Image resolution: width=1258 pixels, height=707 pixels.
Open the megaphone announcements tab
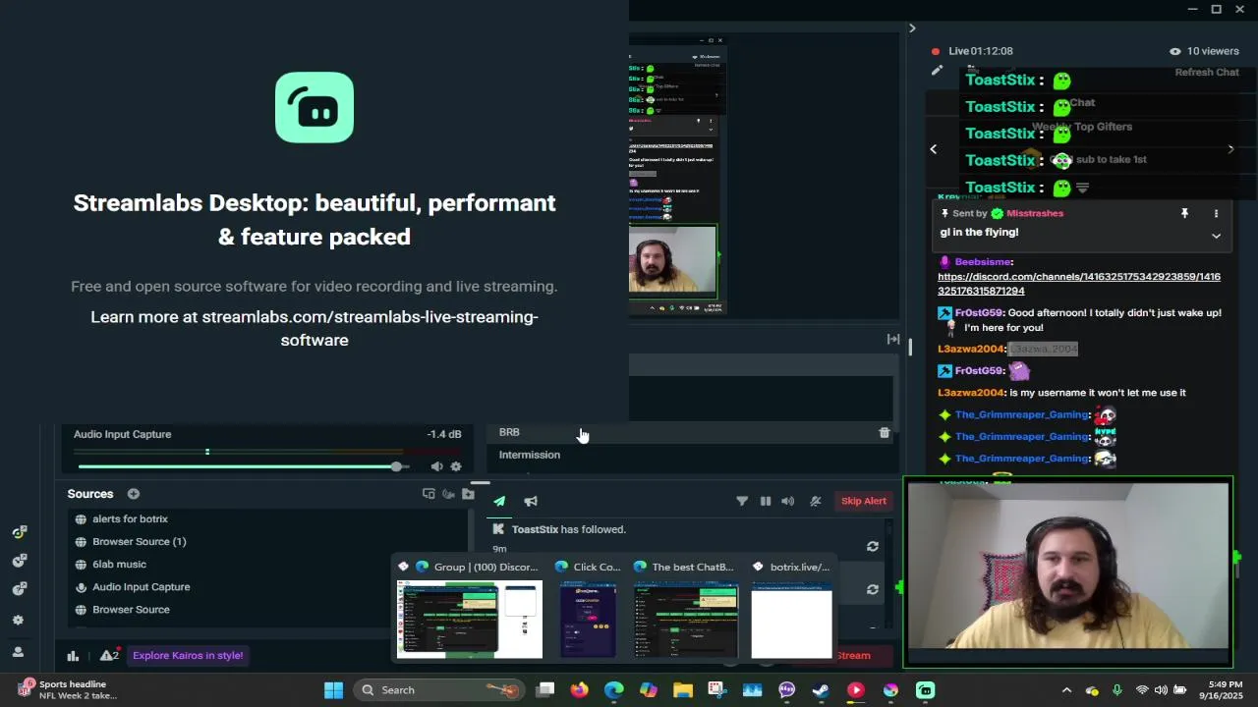[531, 501]
